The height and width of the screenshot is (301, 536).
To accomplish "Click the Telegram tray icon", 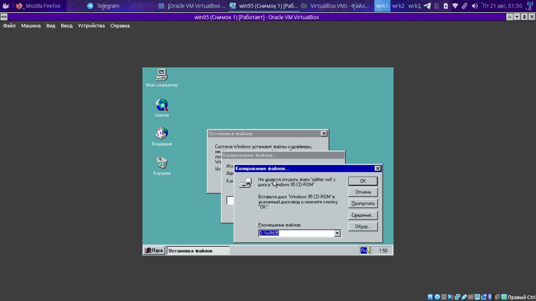I will coord(428,6).
